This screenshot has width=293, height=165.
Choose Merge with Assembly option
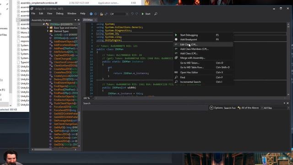(x=203, y=58)
